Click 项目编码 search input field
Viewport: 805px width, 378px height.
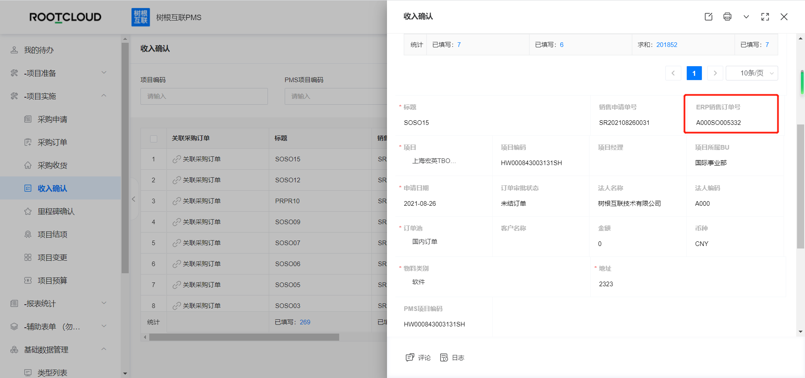tap(204, 96)
